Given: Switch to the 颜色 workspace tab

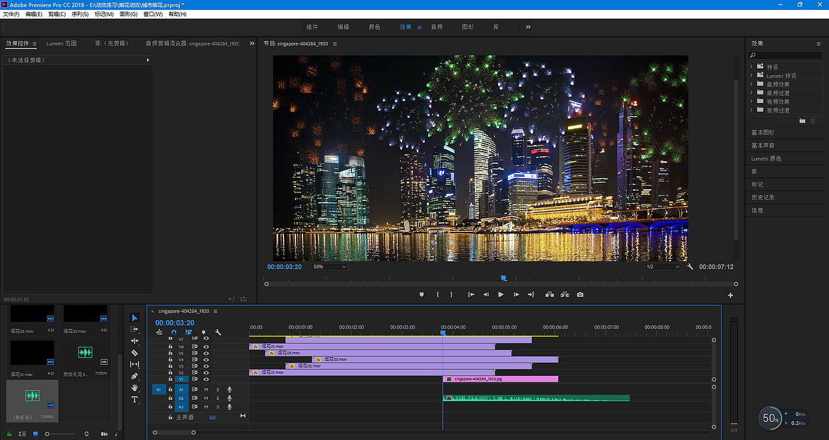Looking at the screenshot, I should tap(374, 27).
